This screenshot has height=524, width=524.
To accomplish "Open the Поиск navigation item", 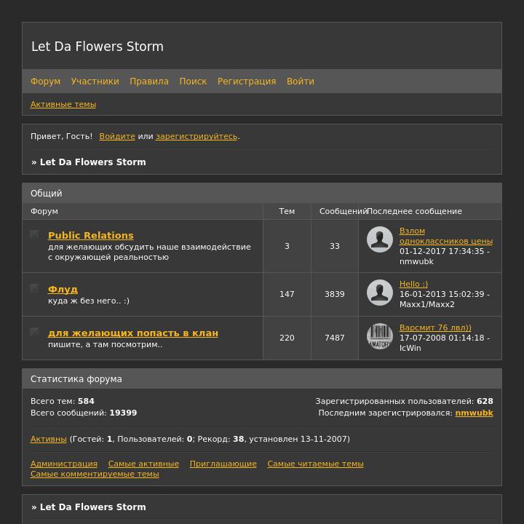I will pos(193,82).
